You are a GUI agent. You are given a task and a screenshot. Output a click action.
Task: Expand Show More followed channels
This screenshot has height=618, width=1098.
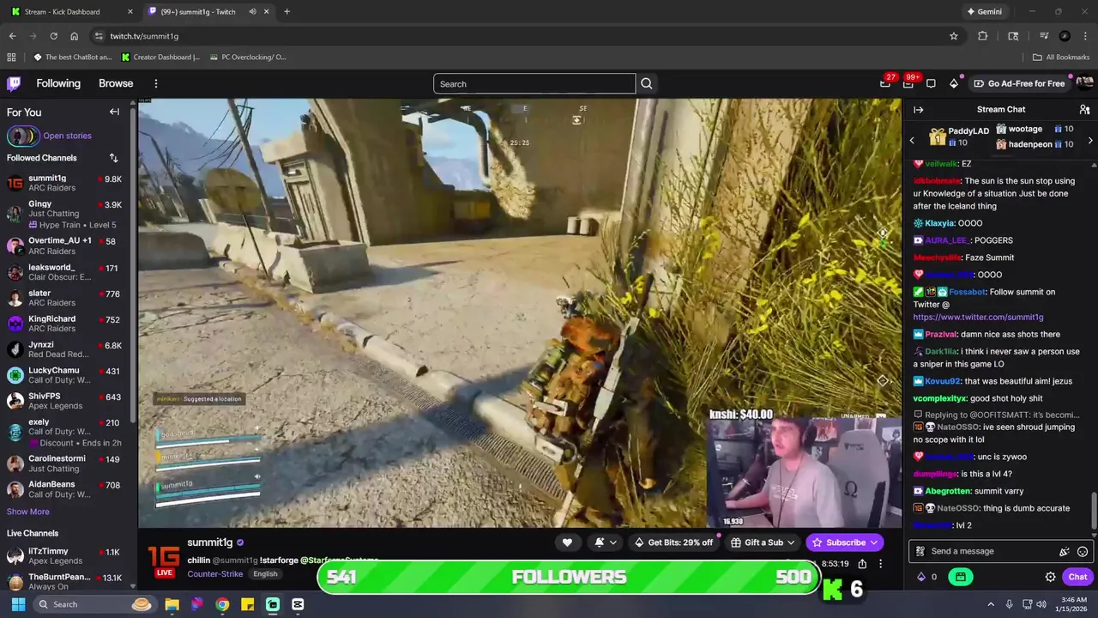pos(28,512)
